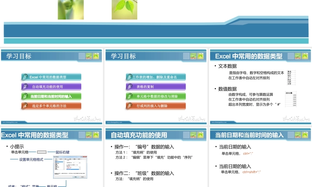Click the orange 'ctrl+shift+";"' shortcut text

pos(251,172)
